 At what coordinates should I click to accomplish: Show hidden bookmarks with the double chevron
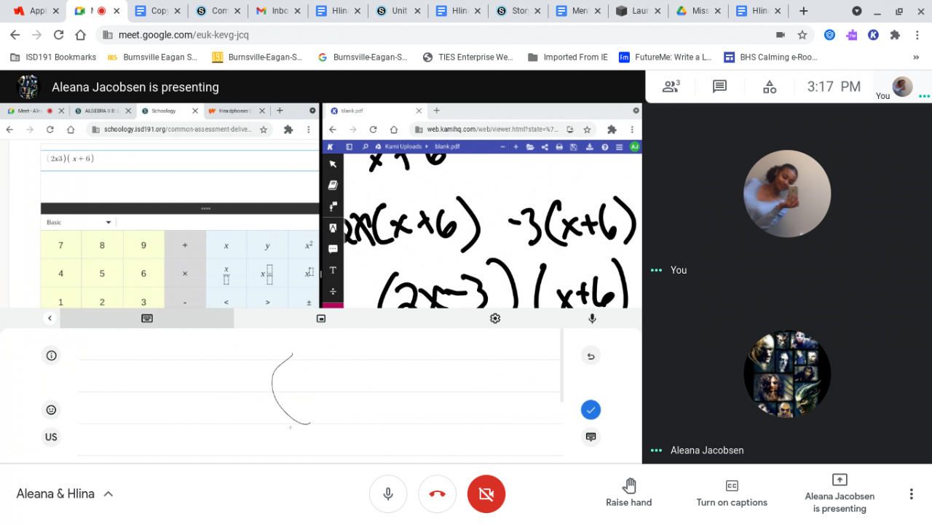[916, 57]
